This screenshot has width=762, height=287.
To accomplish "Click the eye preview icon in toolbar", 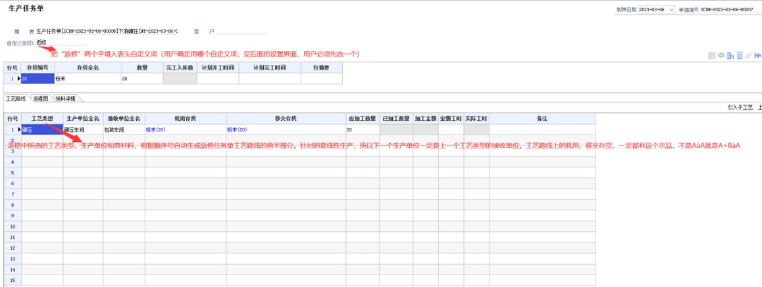I will coord(721,56).
